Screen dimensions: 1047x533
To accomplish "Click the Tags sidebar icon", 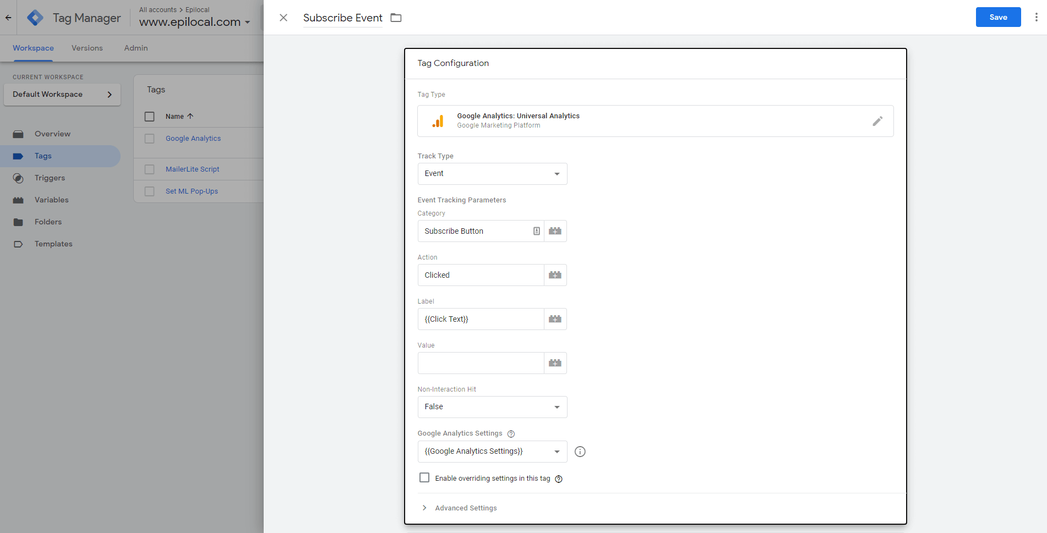I will (x=18, y=156).
